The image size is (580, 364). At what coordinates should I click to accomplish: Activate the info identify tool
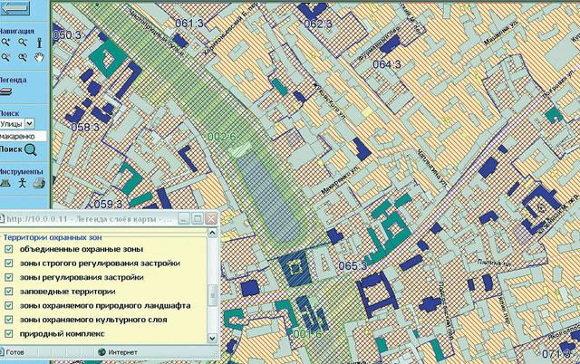point(39,43)
